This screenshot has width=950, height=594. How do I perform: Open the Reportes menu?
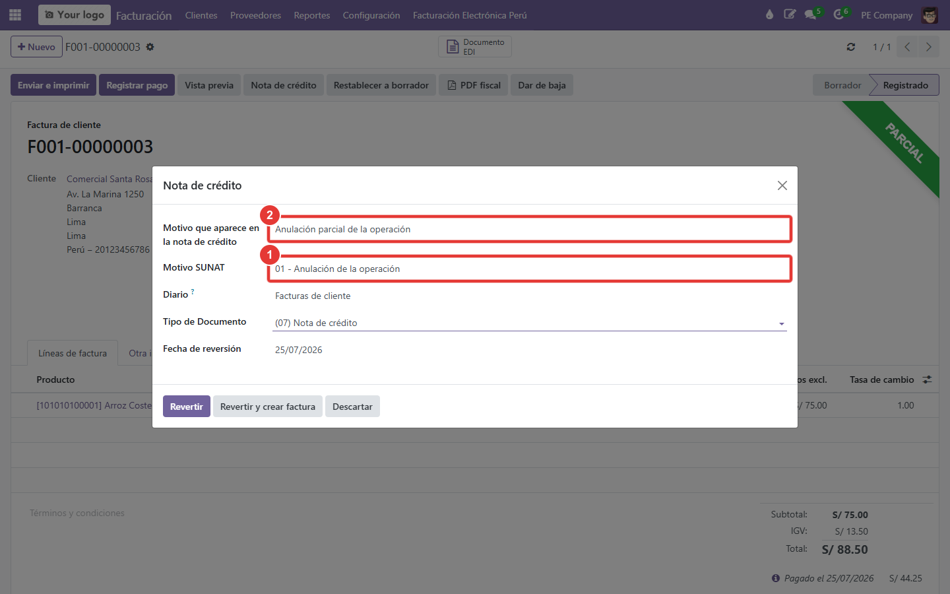pos(311,15)
